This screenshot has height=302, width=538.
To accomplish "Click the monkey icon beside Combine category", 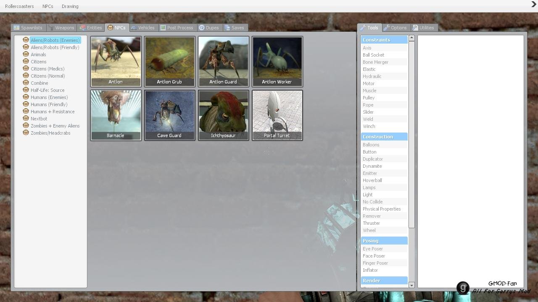I will [x=26, y=83].
